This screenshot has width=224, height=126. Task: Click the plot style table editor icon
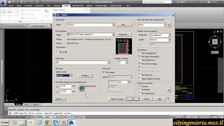pos(169,25)
